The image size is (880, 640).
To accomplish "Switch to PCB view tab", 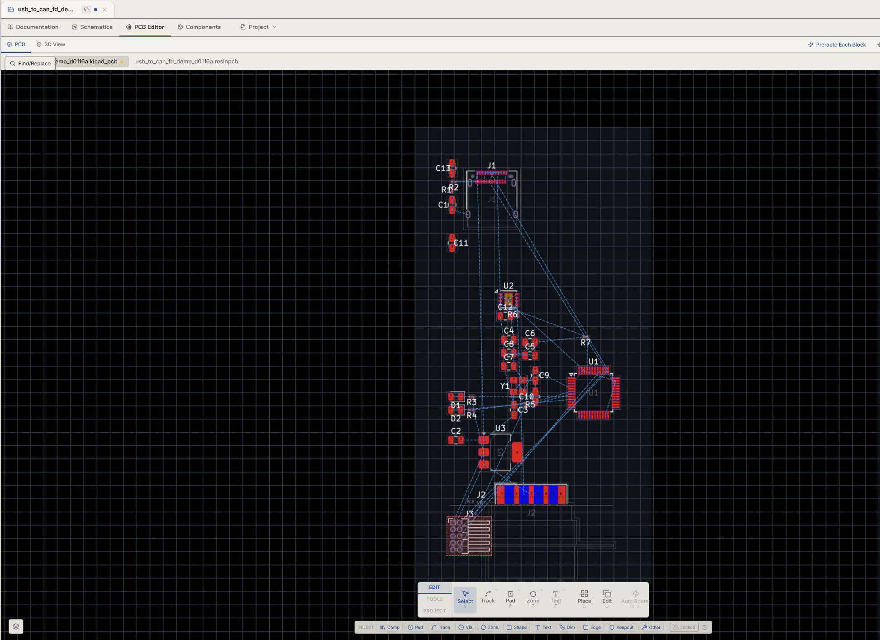I will 16,44.
